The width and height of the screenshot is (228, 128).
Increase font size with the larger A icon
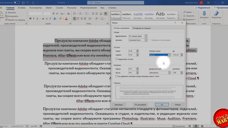54,14
